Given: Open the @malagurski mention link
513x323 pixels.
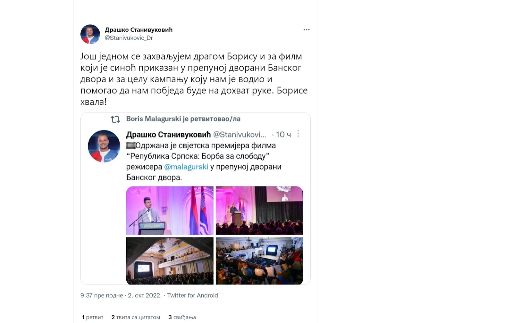Looking at the screenshot, I should pyautogui.click(x=186, y=167).
